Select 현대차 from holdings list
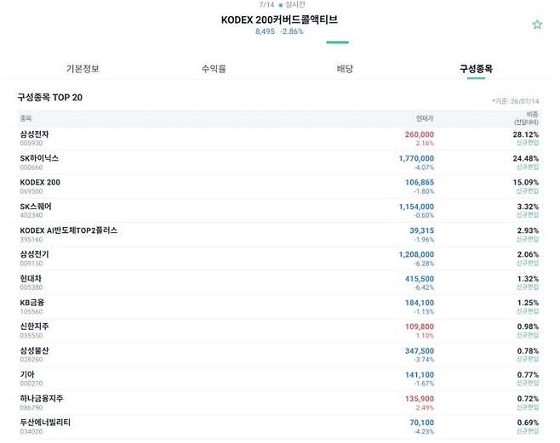 click(279, 282)
